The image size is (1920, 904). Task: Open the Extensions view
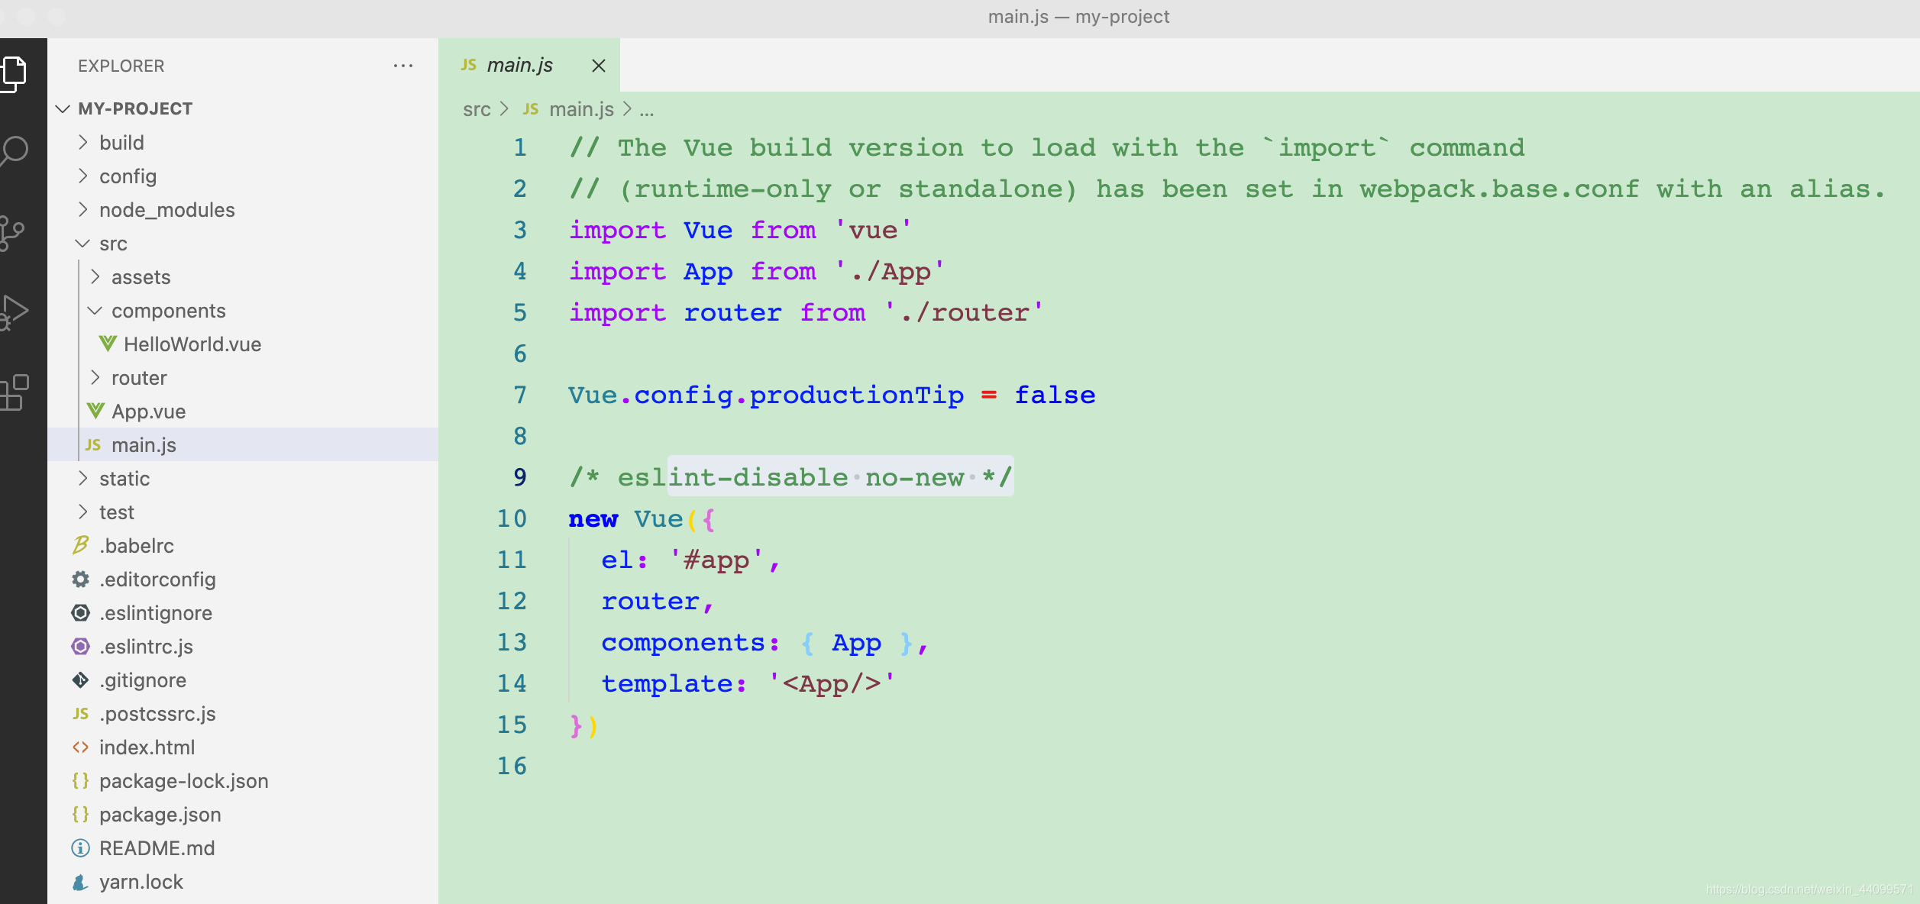(x=14, y=392)
